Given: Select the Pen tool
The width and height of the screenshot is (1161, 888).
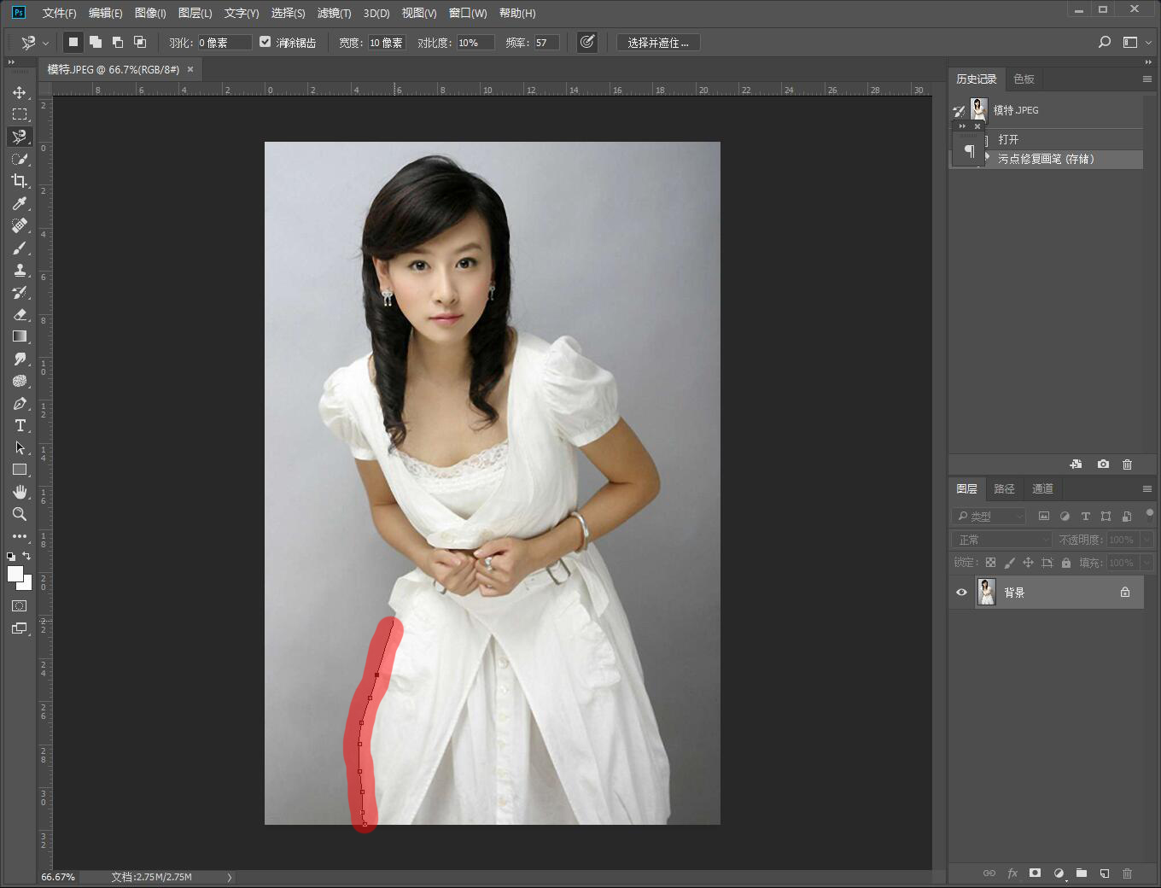Looking at the screenshot, I should coord(20,403).
